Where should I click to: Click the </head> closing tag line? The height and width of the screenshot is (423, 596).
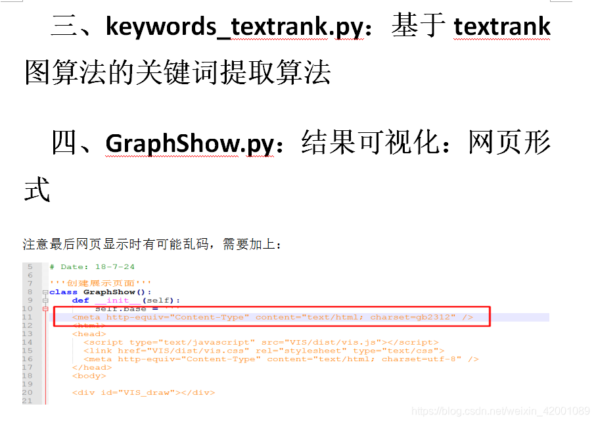click(92, 368)
